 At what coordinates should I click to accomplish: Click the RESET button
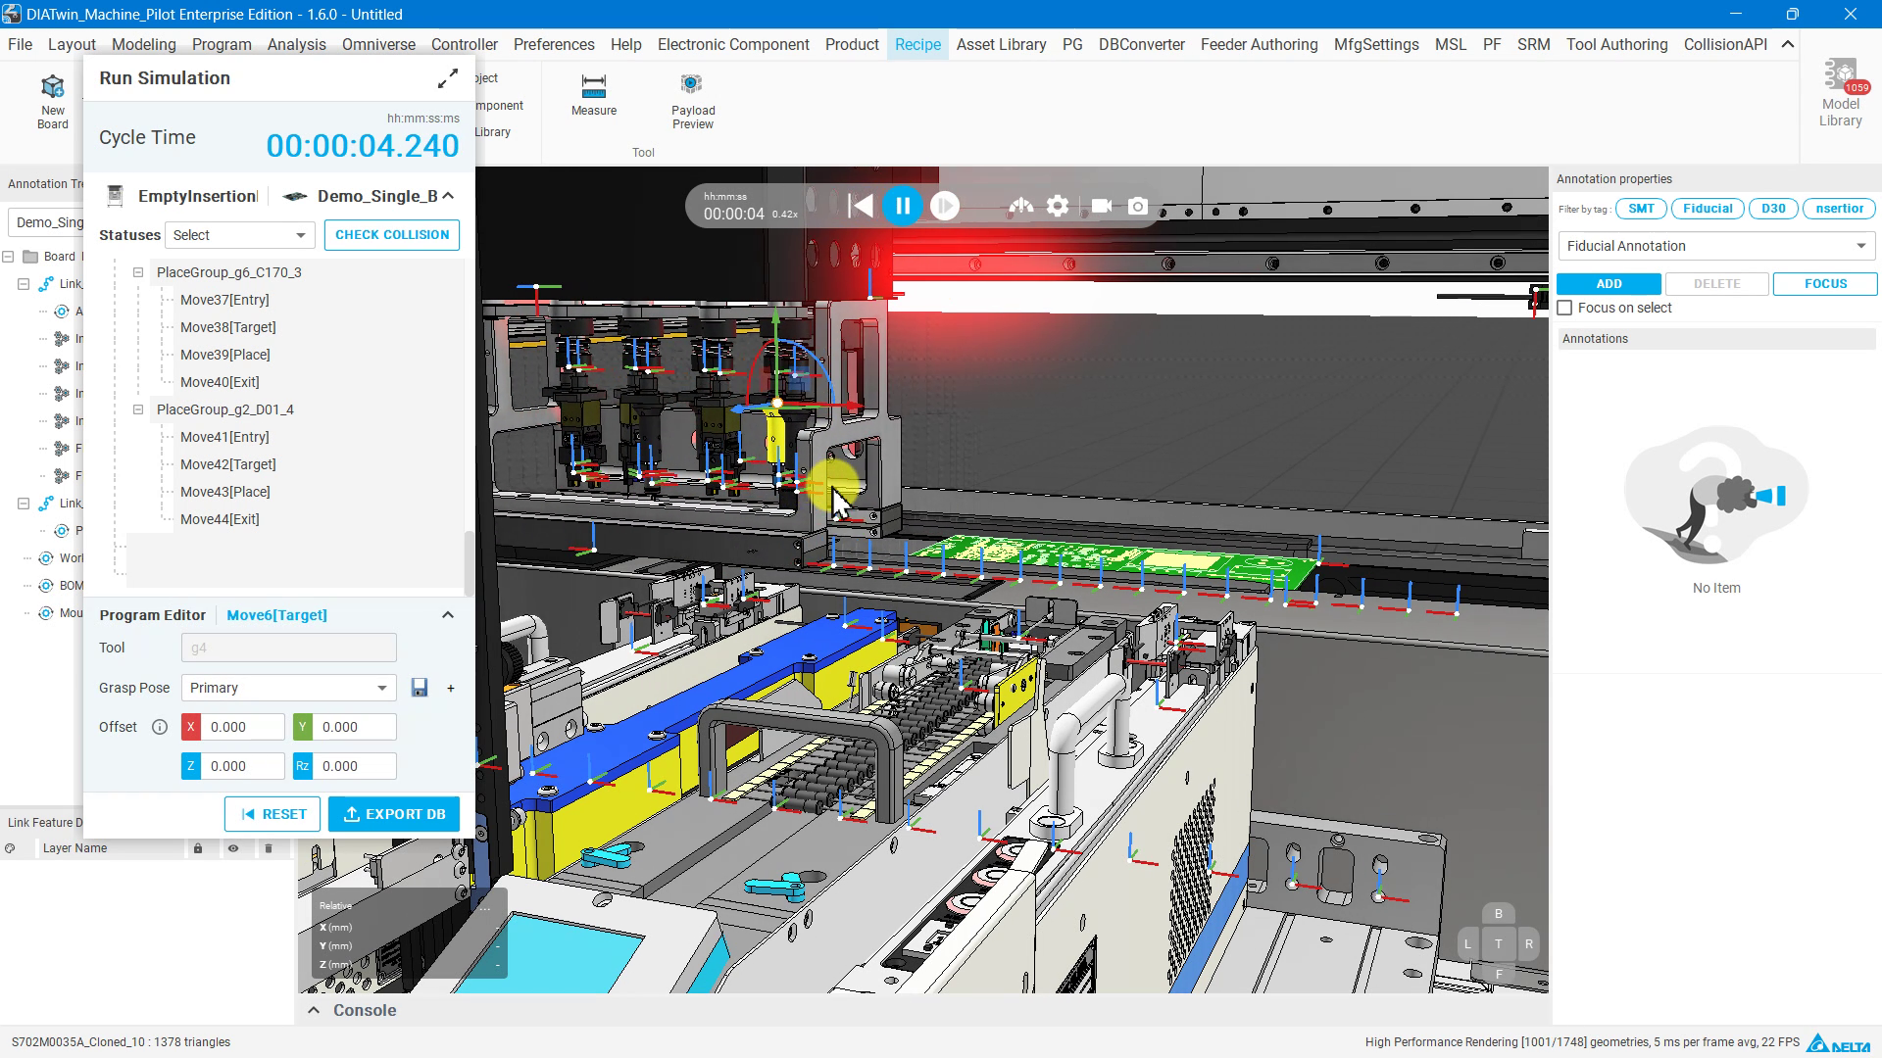[272, 814]
